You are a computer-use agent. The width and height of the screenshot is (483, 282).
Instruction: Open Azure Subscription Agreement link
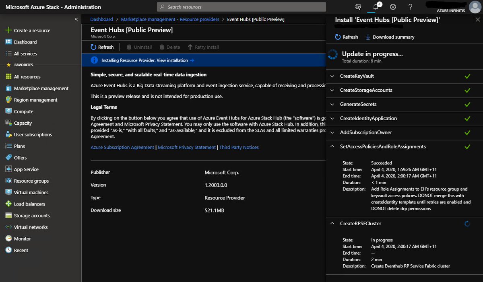122,147
